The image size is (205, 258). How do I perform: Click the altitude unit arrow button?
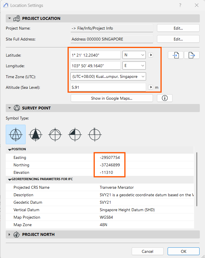[150, 87]
